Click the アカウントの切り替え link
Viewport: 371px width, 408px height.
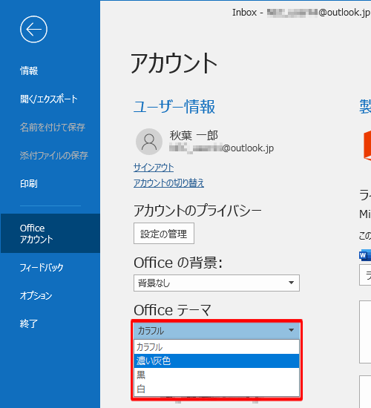pos(168,183)
